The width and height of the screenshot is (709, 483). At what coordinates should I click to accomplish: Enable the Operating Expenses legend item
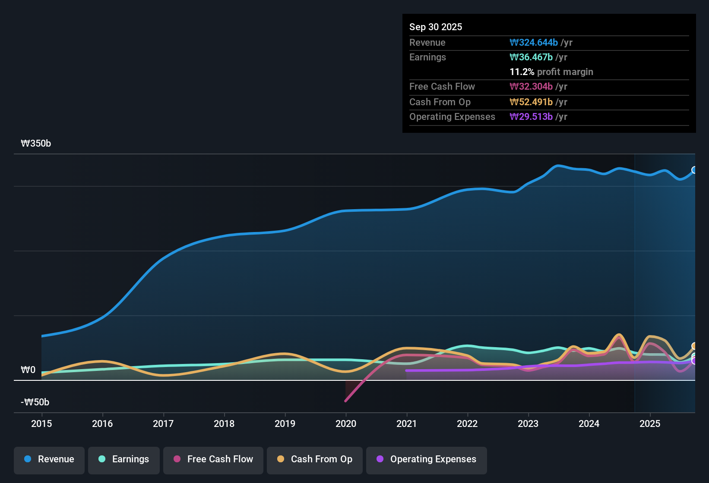(426, 459)
